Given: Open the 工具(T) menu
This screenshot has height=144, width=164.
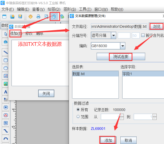Looking at the screenshot, I should [x=85, y=9].
